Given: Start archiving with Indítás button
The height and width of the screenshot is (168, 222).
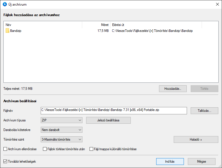Looking at the screenshot, I should coord(170,162).
